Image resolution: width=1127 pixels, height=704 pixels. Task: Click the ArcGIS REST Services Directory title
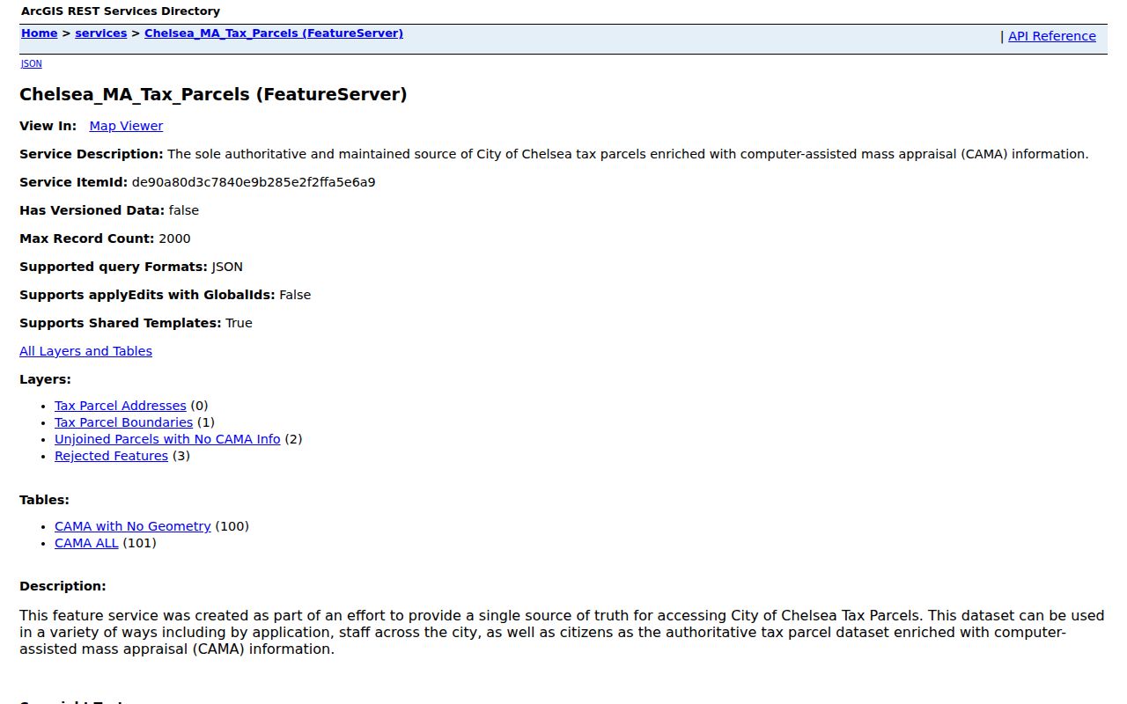[x=121, y=11]
